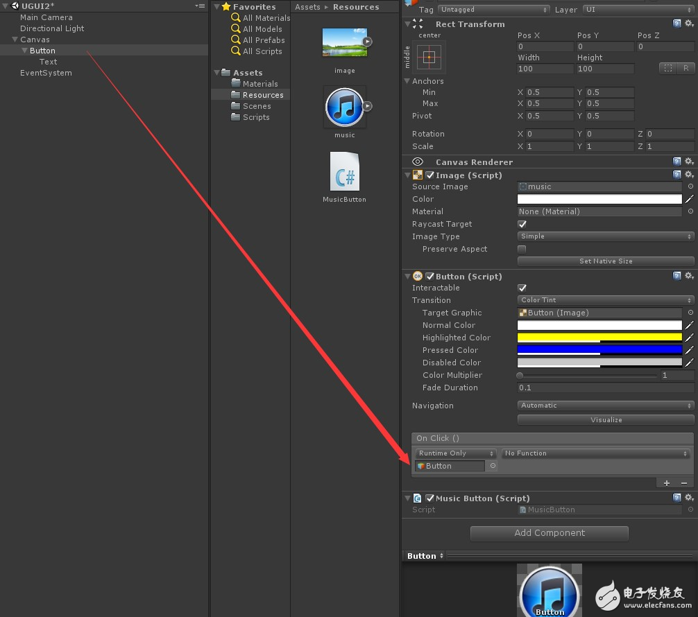Viewport: 698px width, 617px height.
Task: Open the yellow Highlighted Color swatch
Action: 599,338
